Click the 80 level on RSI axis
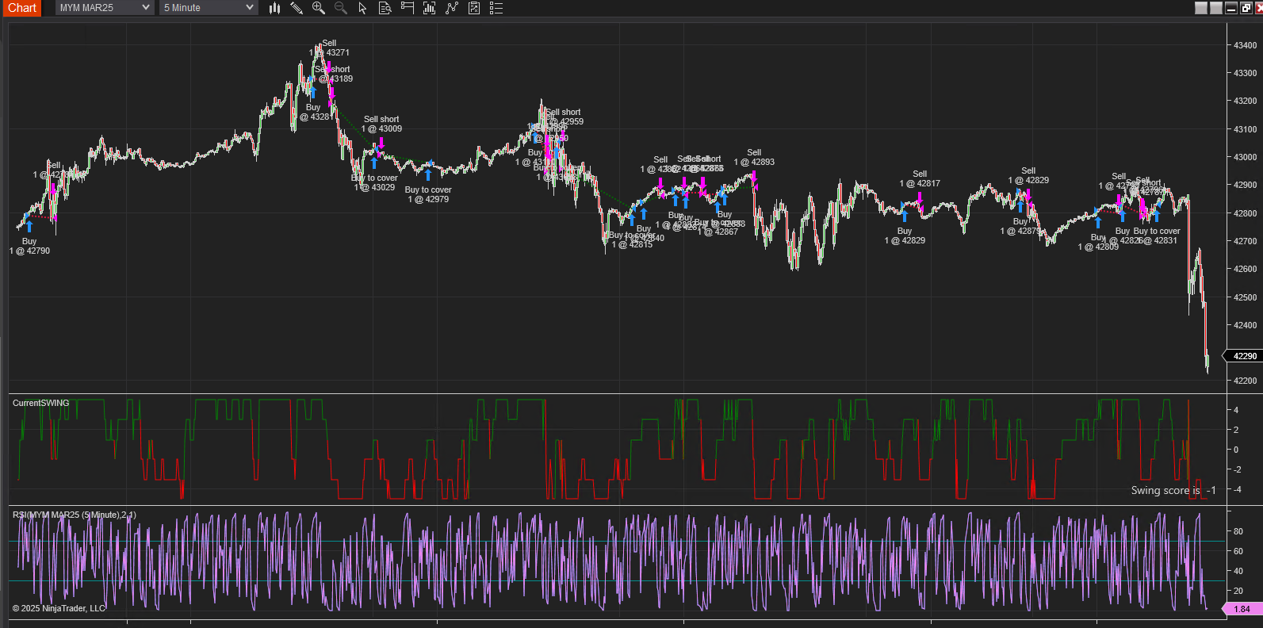1263x628 pixels. coord(1238,531)
